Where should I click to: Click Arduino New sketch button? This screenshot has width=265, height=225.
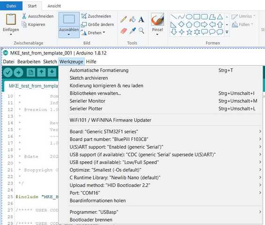coord(31,72)
